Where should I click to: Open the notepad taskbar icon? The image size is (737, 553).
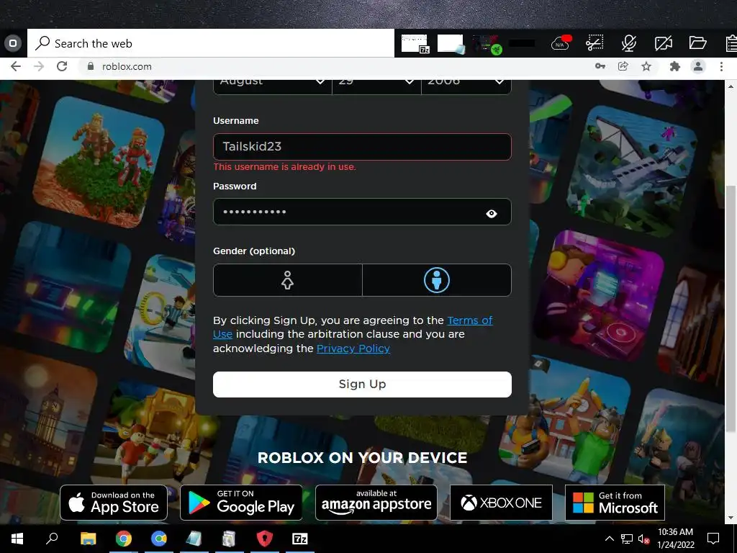[194, 539]
